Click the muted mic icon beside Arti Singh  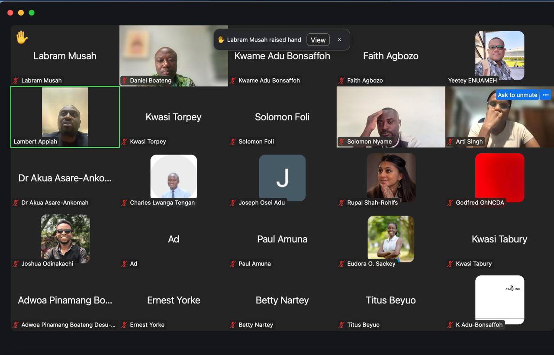[x=451, y=142]
